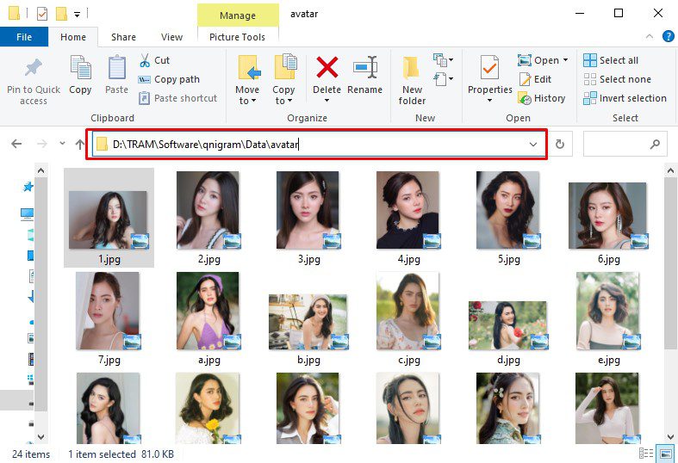The width and height of the screenshot is (678, 463).
Task: Click the red Delete X icon
Action: point(327,68)
